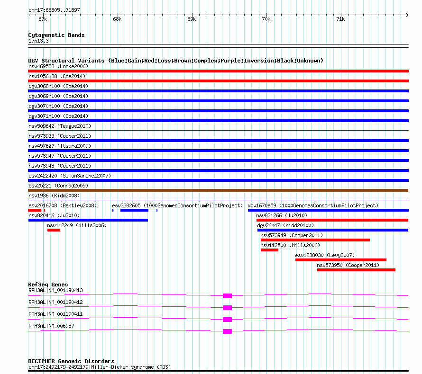
Task: Click the blue esv3382605 gain bar
Action: [134, 210]
